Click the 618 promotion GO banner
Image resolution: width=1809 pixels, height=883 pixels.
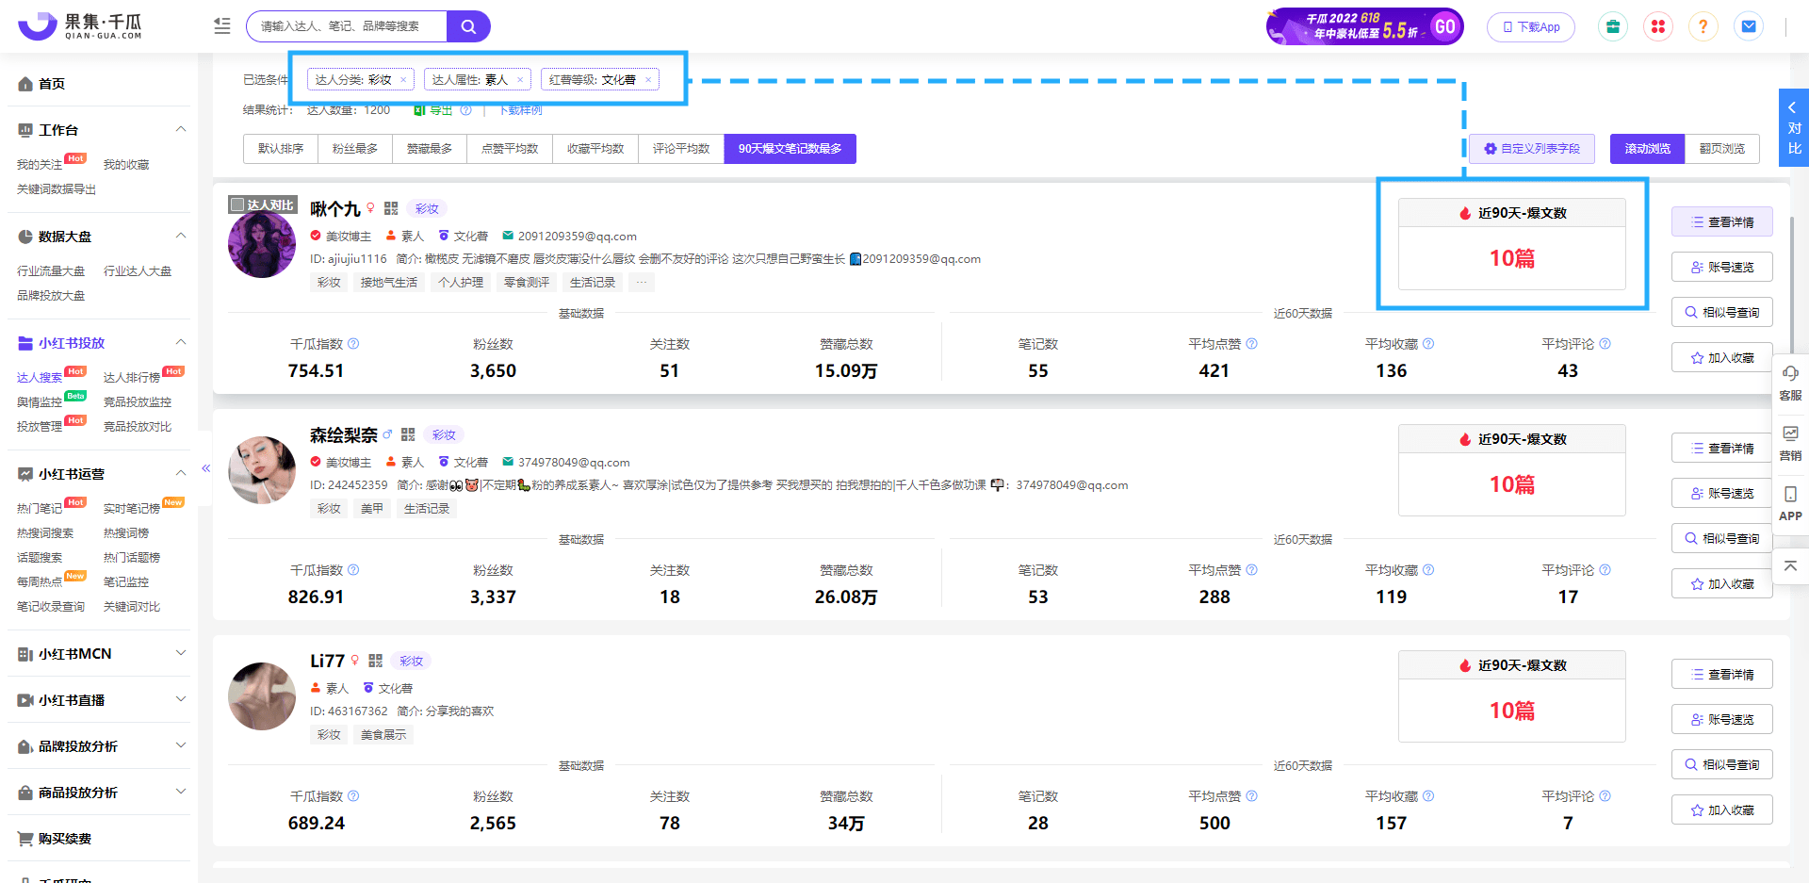point(1364,26)
